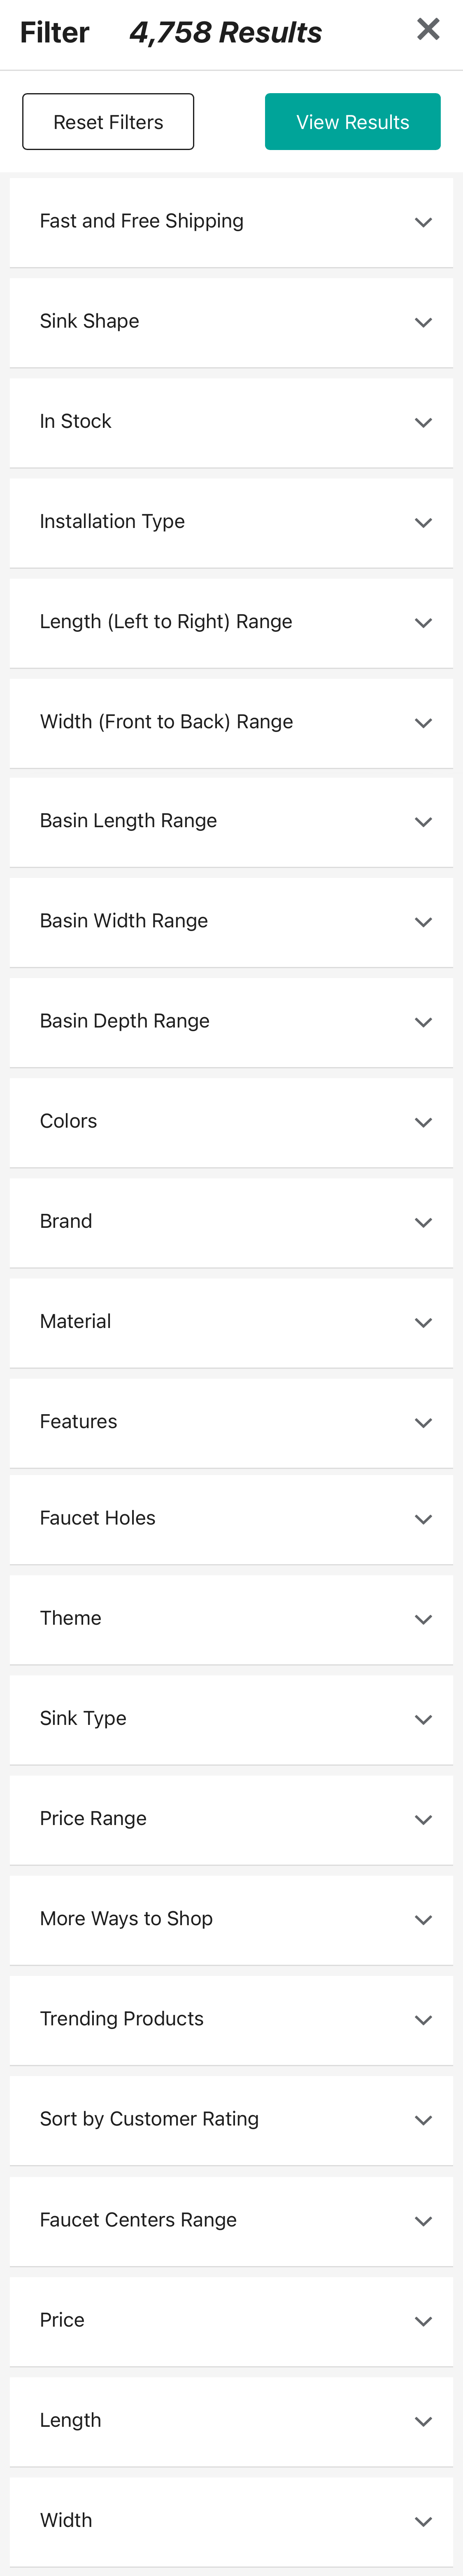Click Reset Filters button
Image resolution: width=463 pixels, height=2576 pixels.
tap(107, 121)
